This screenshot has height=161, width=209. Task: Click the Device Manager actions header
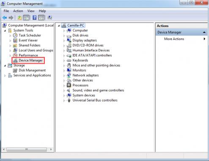tap(181, 32)
